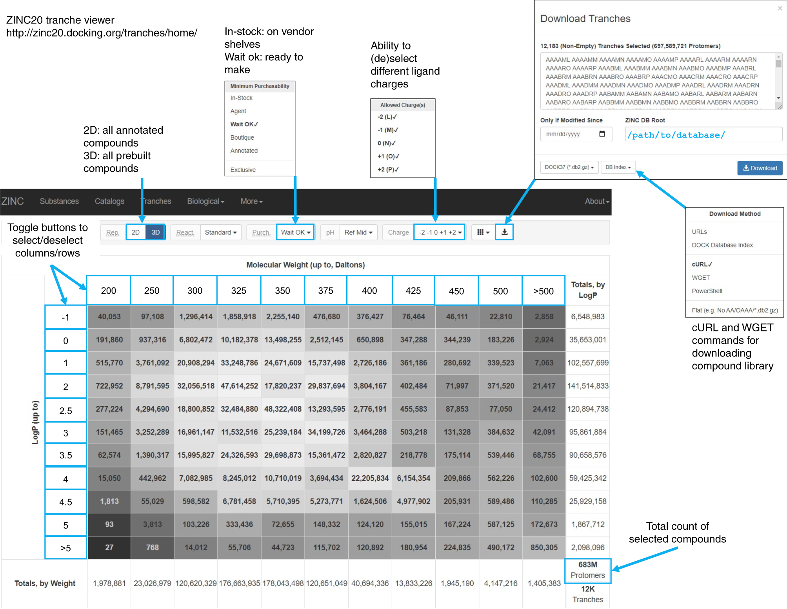
Task: Toggle the -2 (L) charge option
Action: click(x=387, y=117)
